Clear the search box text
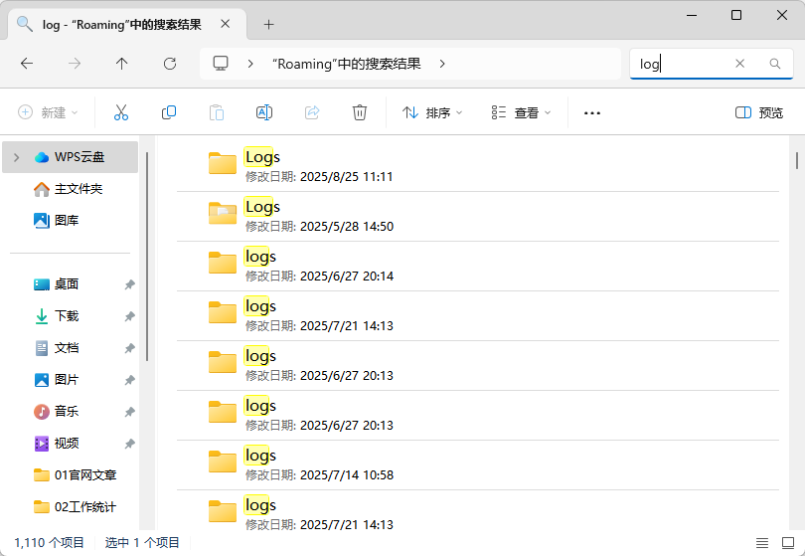Screen dimensions: 805x556 pos(739,64)
